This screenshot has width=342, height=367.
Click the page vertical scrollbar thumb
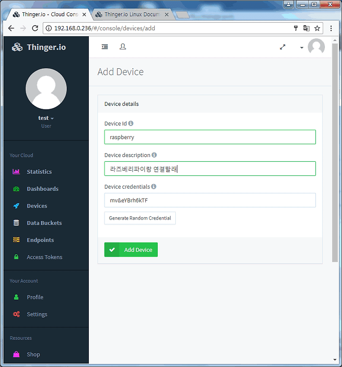(335, 153)
